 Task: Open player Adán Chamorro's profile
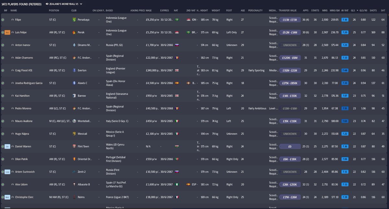click(x=24, y=58)
